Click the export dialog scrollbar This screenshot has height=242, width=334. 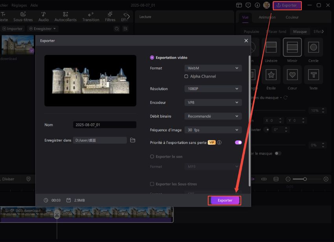coord(250,121)
